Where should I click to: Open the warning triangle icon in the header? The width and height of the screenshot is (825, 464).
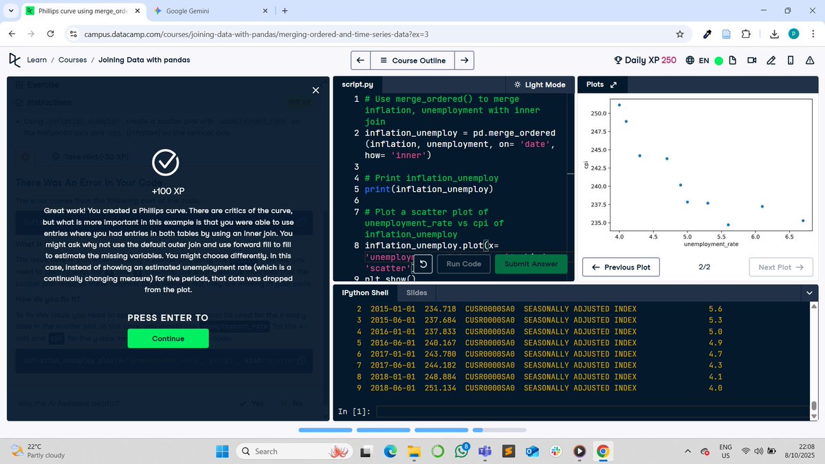click(x=808, y=60)
